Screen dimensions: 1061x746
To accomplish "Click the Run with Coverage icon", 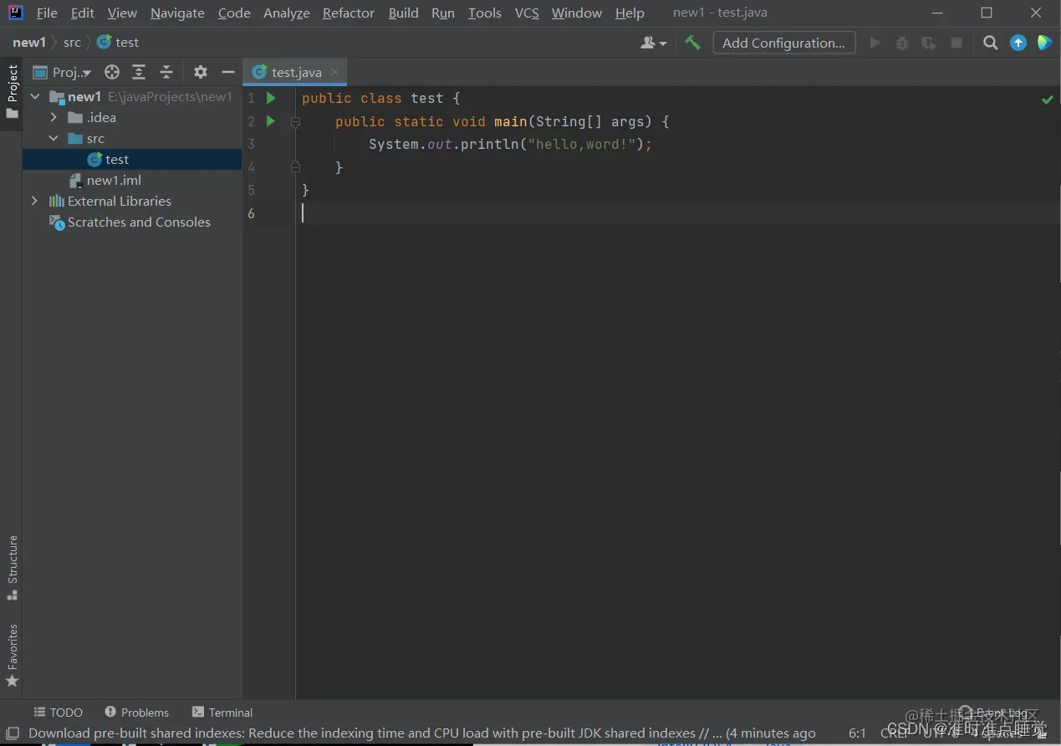I will coord(929,43).
